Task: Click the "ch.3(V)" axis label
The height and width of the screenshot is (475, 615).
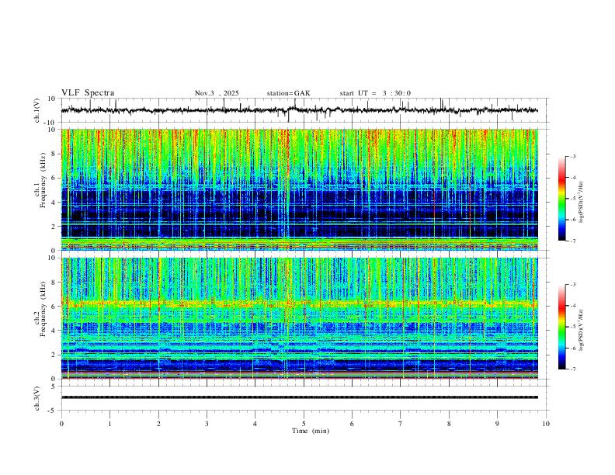Action: (x=37, y=398)
